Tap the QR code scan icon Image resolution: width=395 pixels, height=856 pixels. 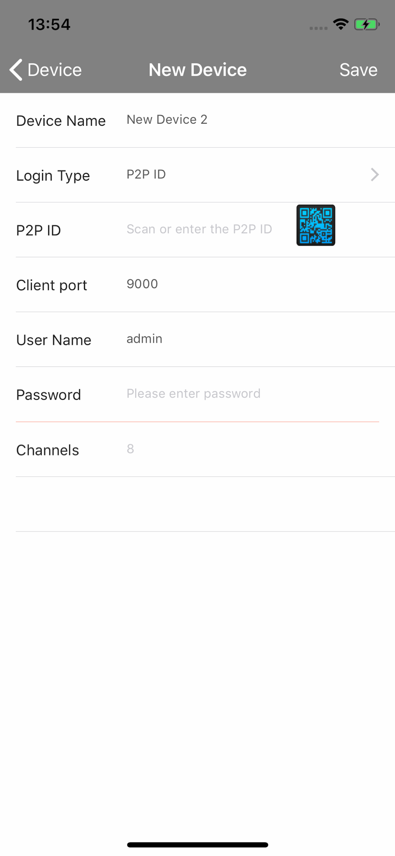pos(315,225)
